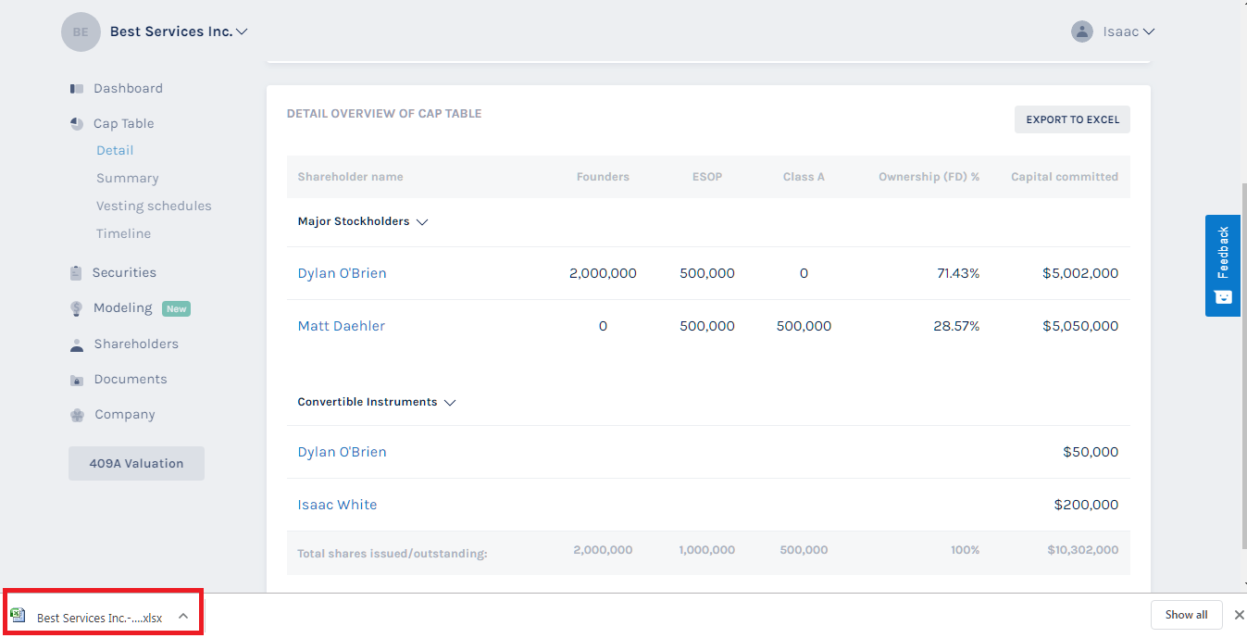Image resolution: width=1247 pixels, height=638 pixels.
Task: Collapse the Convertible Instruments section
Action: click(x=450, y=403)
